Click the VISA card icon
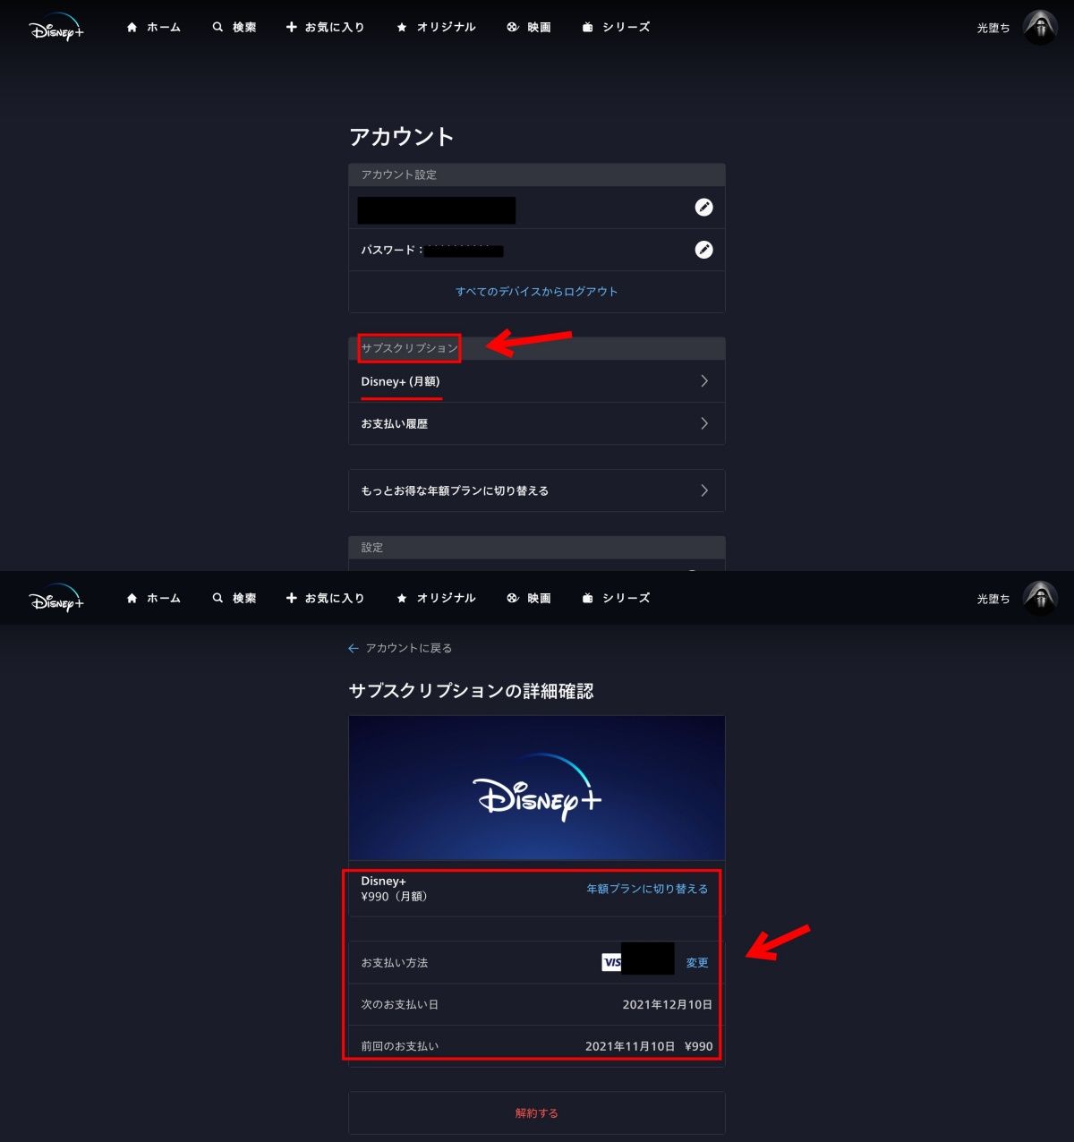Image resolution: width=1074 pixels, height=1142 pixels. pyautogui.click(x=612, y=962)
